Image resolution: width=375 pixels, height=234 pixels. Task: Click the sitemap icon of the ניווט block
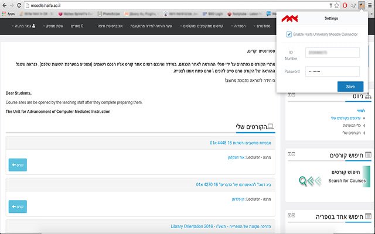(369, 96)
